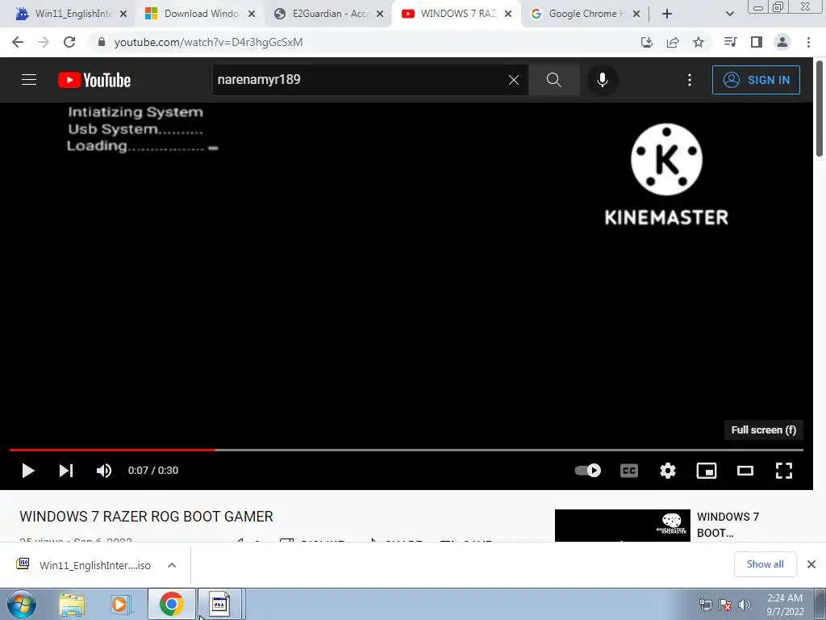Toggle closed captions
Screen dimensions: 826x620
pos(629,471)
